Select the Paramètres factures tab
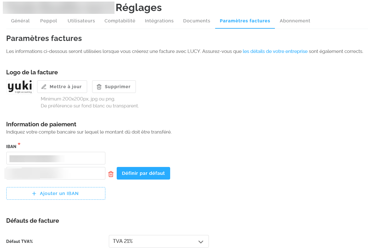The image size is (368, 252). (x=245, y=21)
